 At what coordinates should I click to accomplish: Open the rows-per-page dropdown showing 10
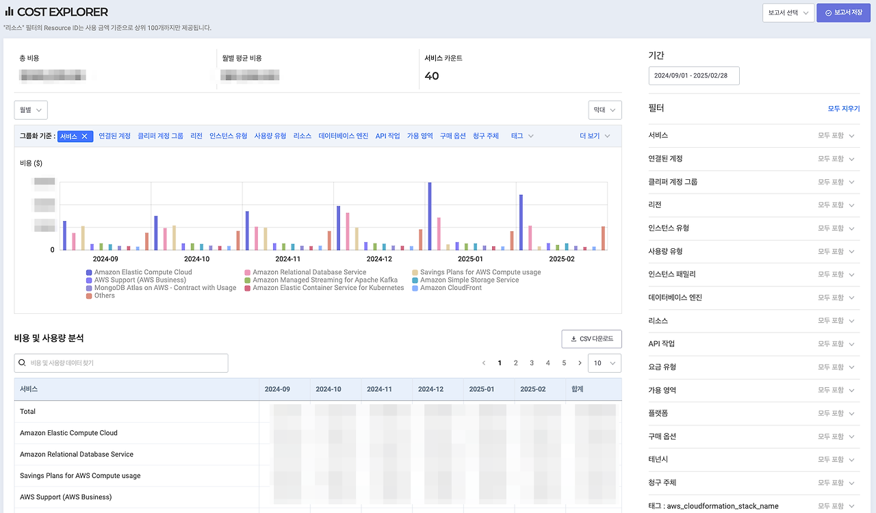pyautogui.click(x=605, y=363)
